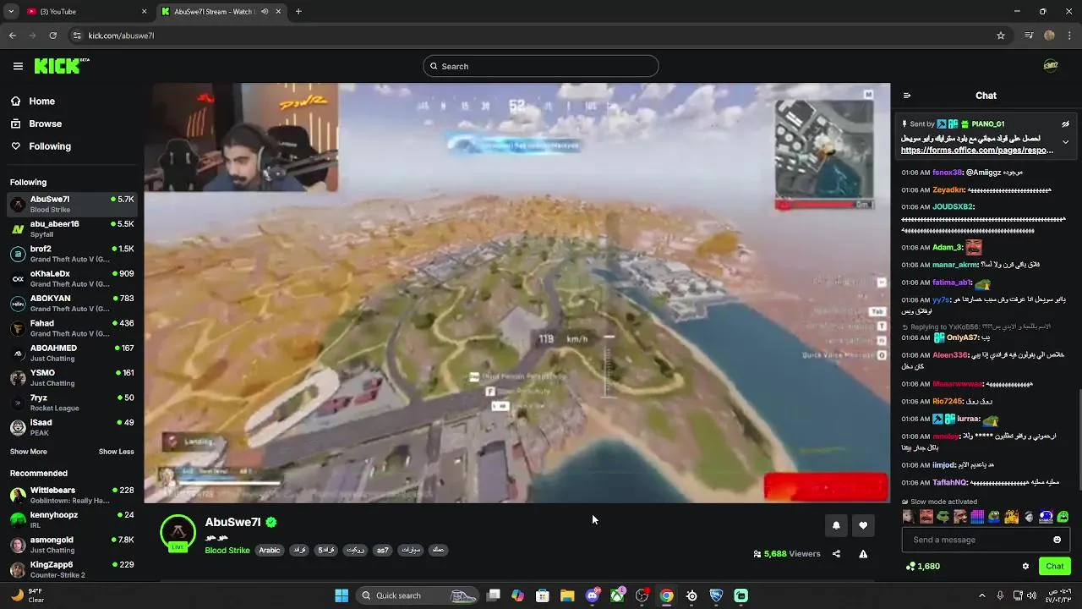Insert the first quick emote in the row
Viewport: 1082px width, 609px height.
(x=909, y=517)
